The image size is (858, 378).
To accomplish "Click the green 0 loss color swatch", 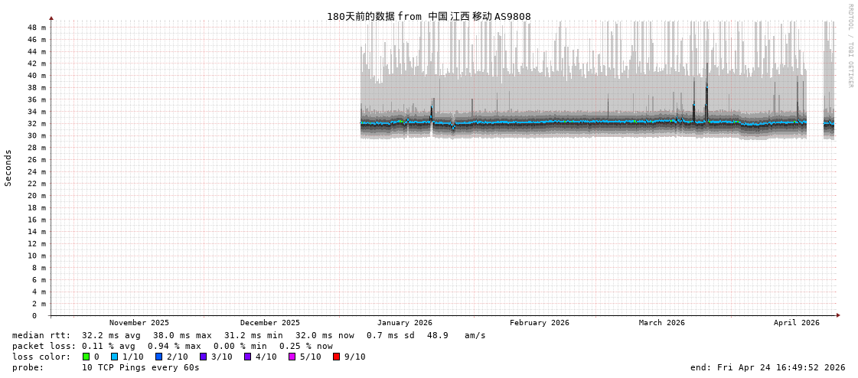I will [86, 357].
